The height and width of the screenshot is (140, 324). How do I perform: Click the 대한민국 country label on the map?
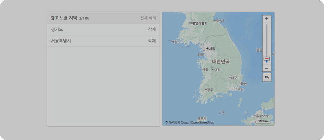pyautogui.click(x=221, y=61)
